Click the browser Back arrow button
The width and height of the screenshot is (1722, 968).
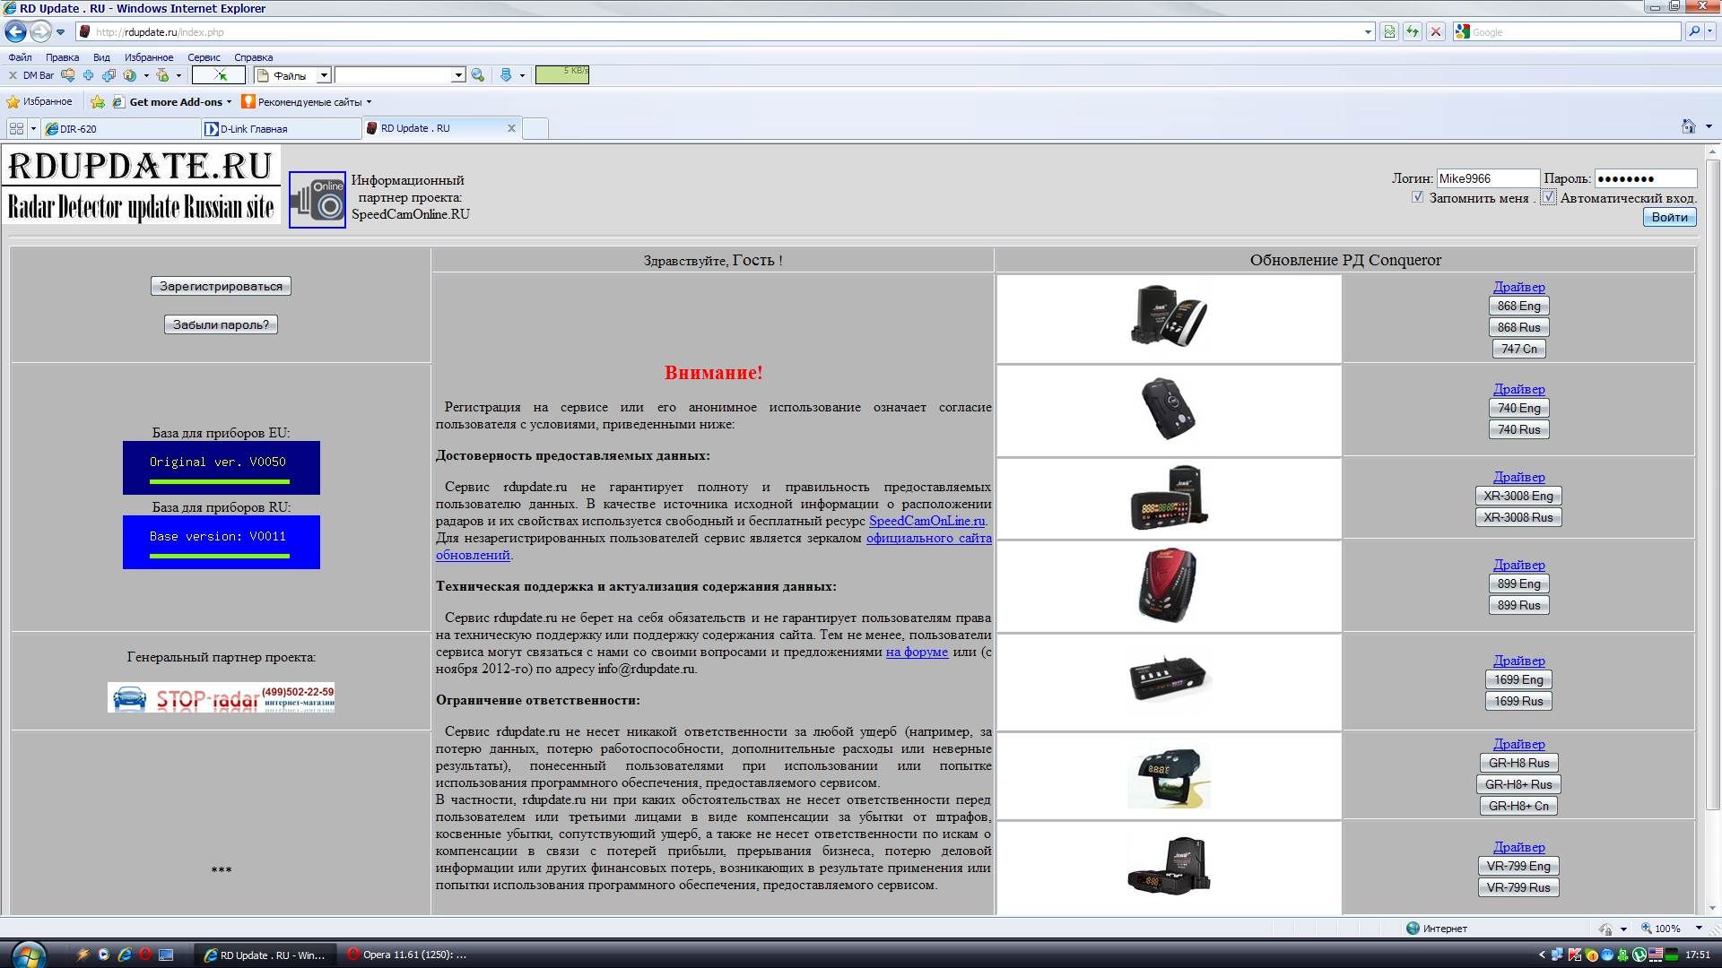(15, 32)
